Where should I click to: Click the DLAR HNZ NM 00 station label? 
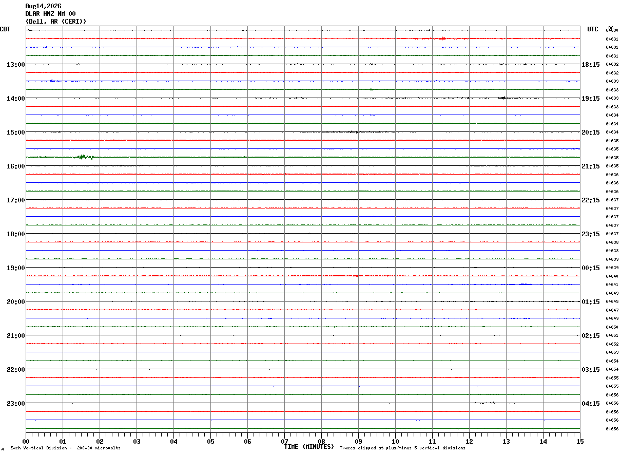tap(50, 14)
